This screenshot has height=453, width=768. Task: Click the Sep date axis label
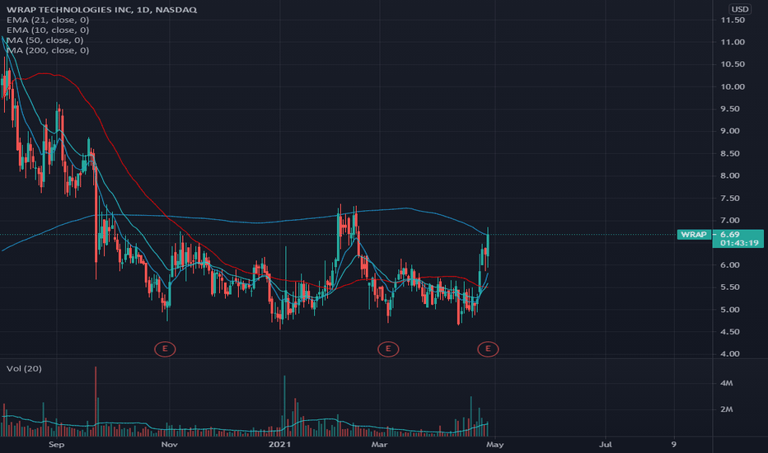[x=56, y=445]
